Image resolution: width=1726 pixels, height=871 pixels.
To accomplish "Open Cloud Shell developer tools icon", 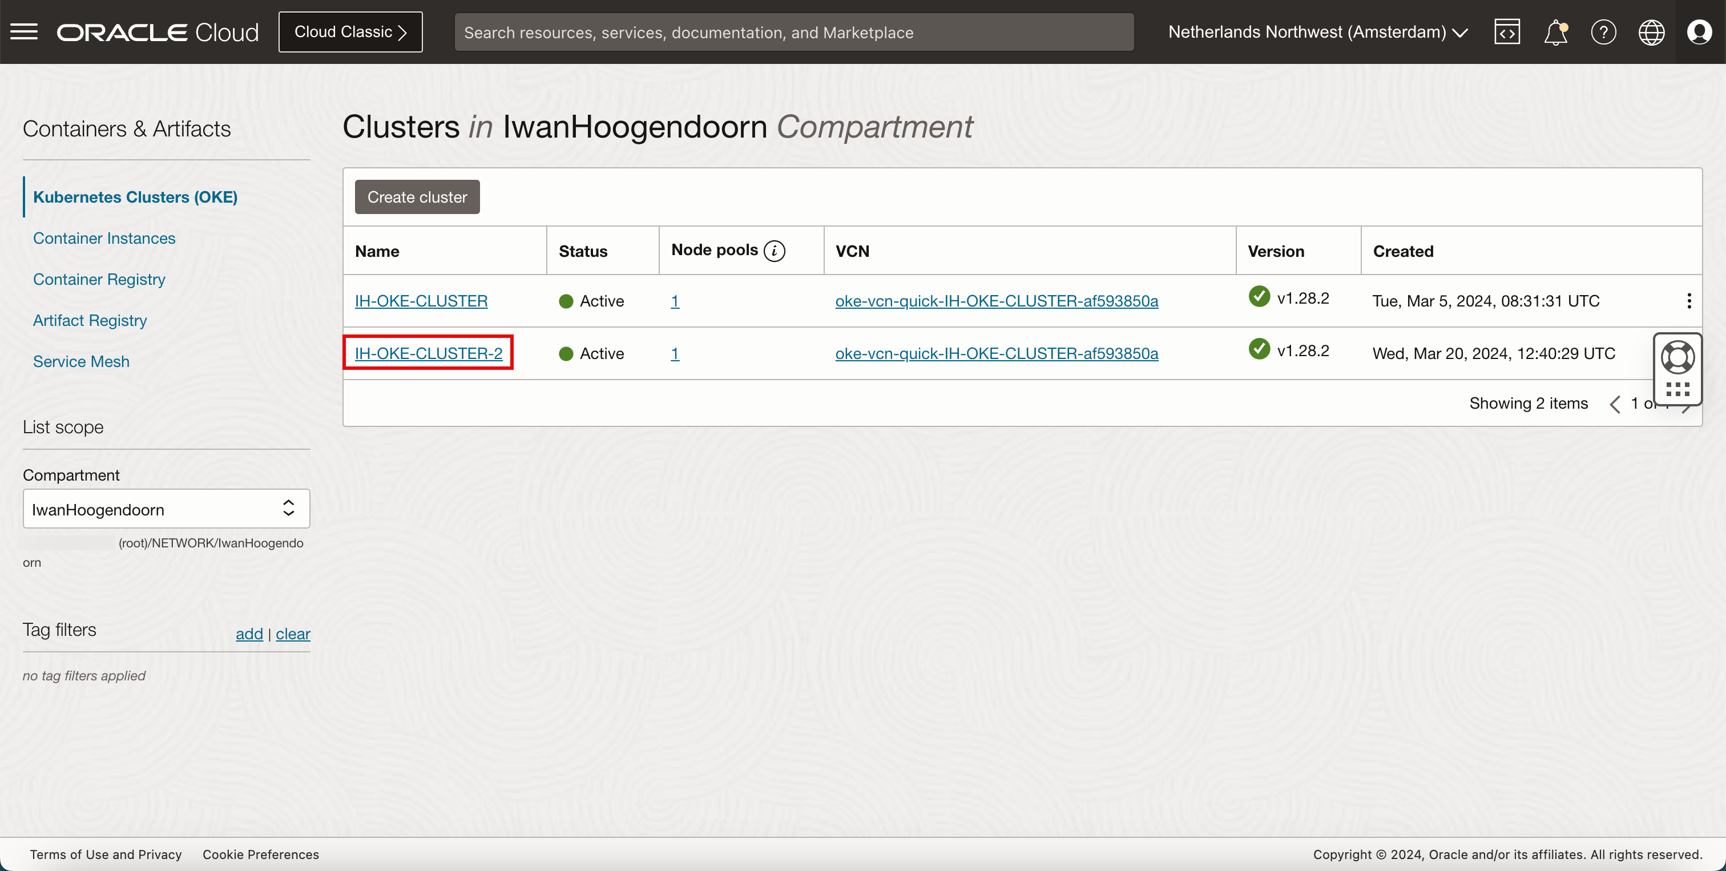I will point(1507,31).
